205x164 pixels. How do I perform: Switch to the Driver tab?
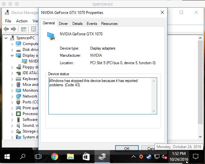point(63,24)
